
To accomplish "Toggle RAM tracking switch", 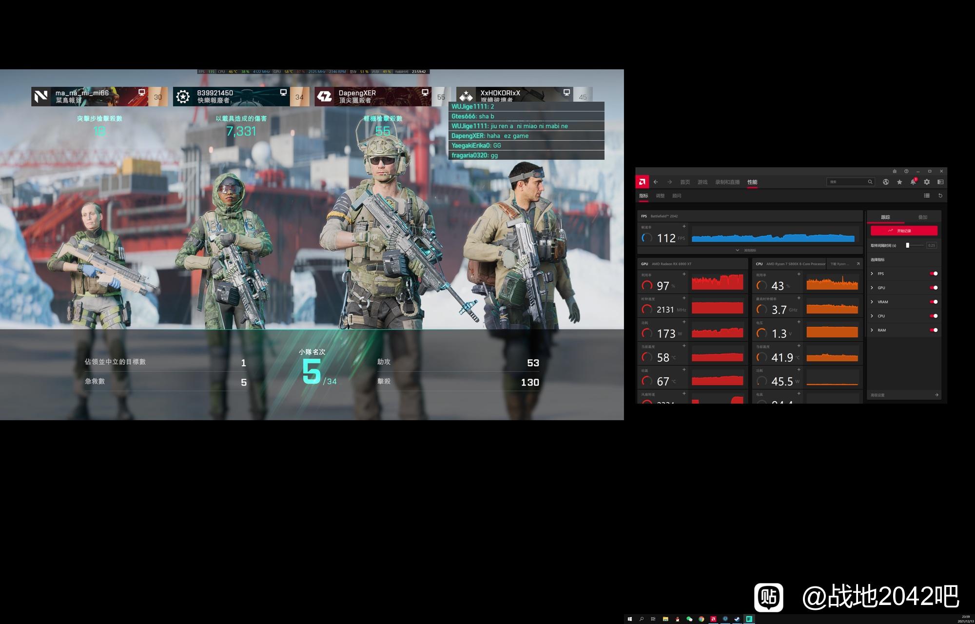I will point(934,330).
